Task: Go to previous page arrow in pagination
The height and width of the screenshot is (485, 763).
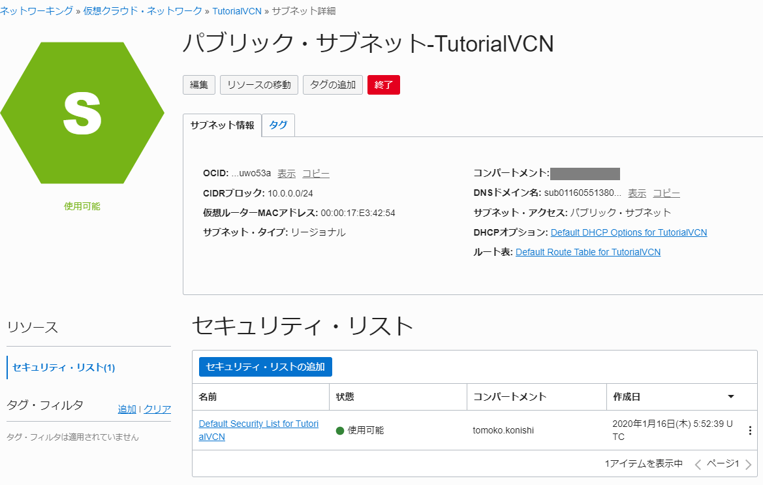Action: (x=698, y=465)
